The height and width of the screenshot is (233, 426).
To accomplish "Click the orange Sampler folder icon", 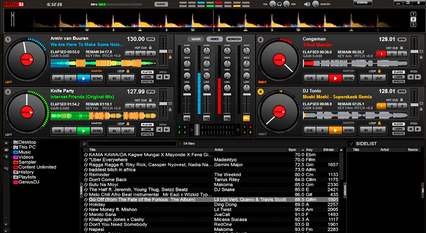I will [x=16, y=162].
